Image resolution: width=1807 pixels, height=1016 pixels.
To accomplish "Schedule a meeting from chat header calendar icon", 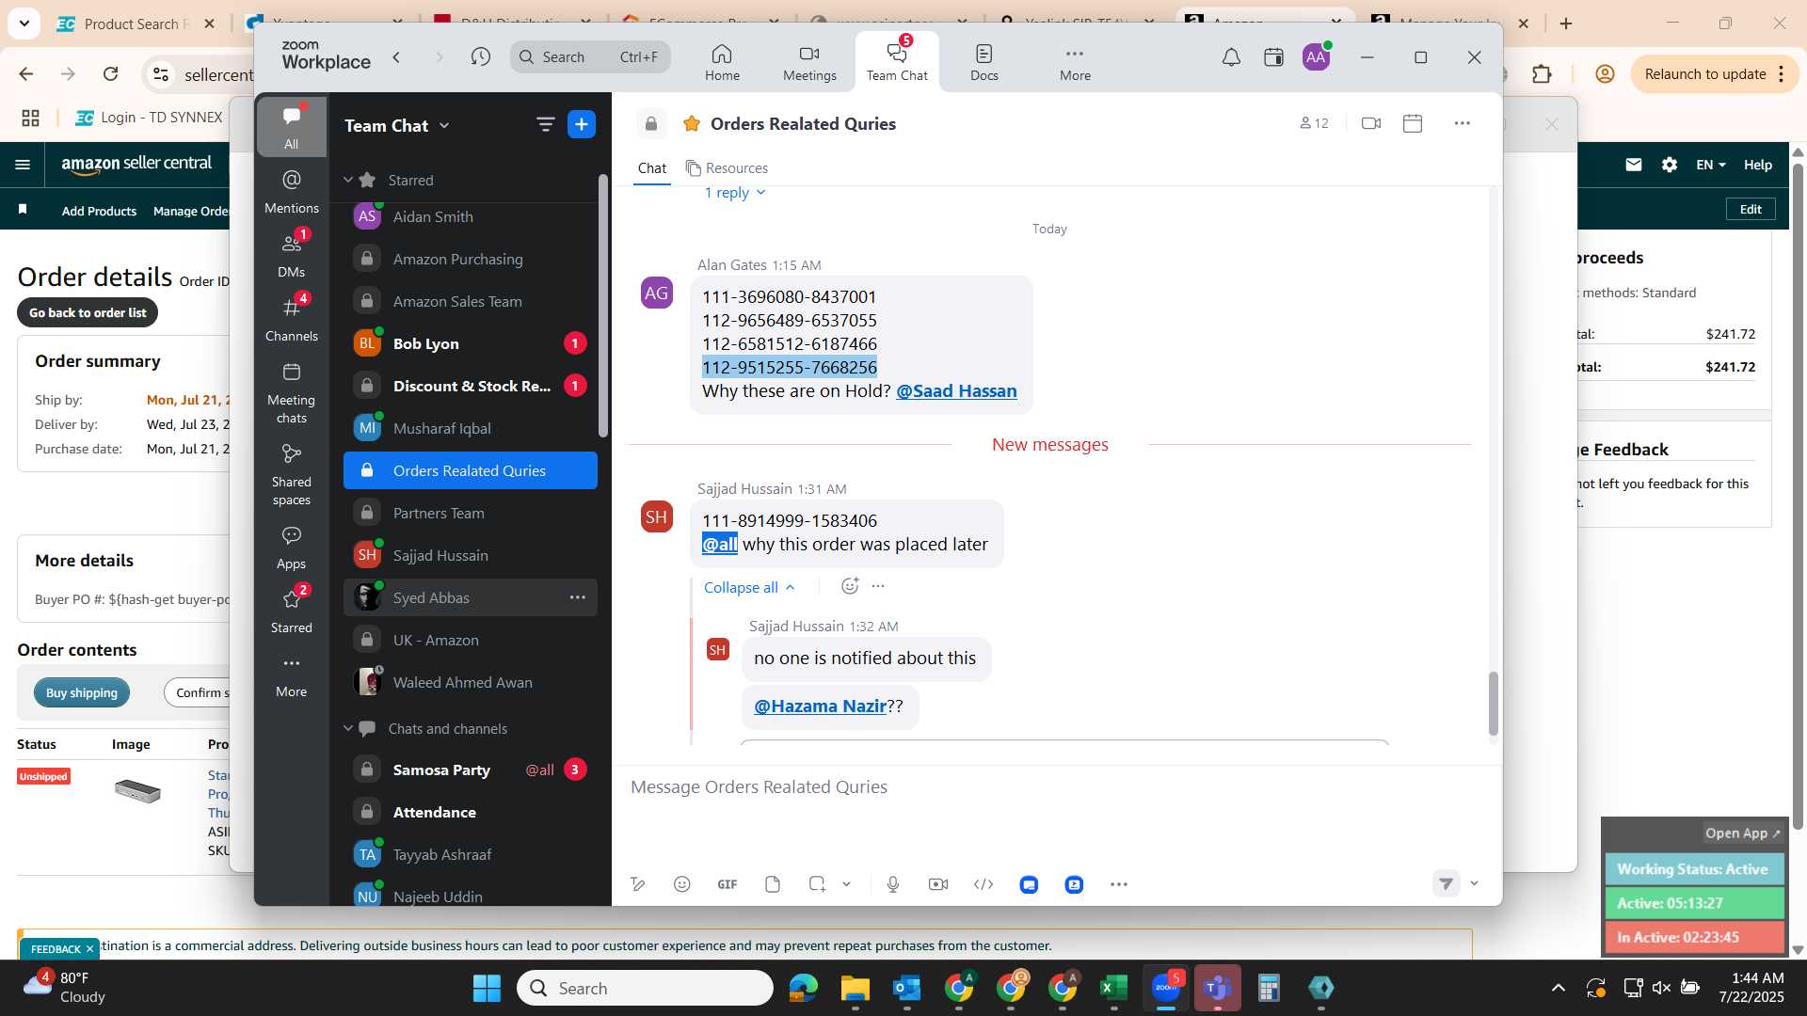I will 1413,123.
